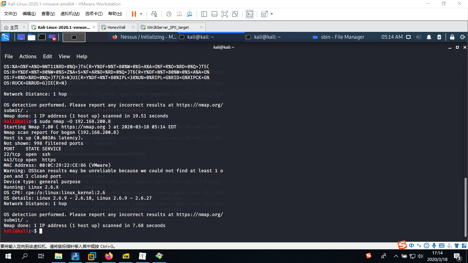Click the terminal vertical scrollbar thumb

[x=465, y=207]
